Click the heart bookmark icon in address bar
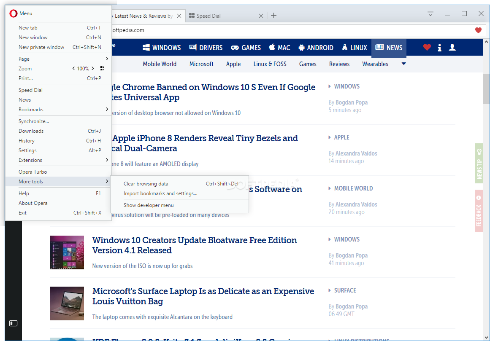Screen dimensions: 490x341 pos(478,30)
